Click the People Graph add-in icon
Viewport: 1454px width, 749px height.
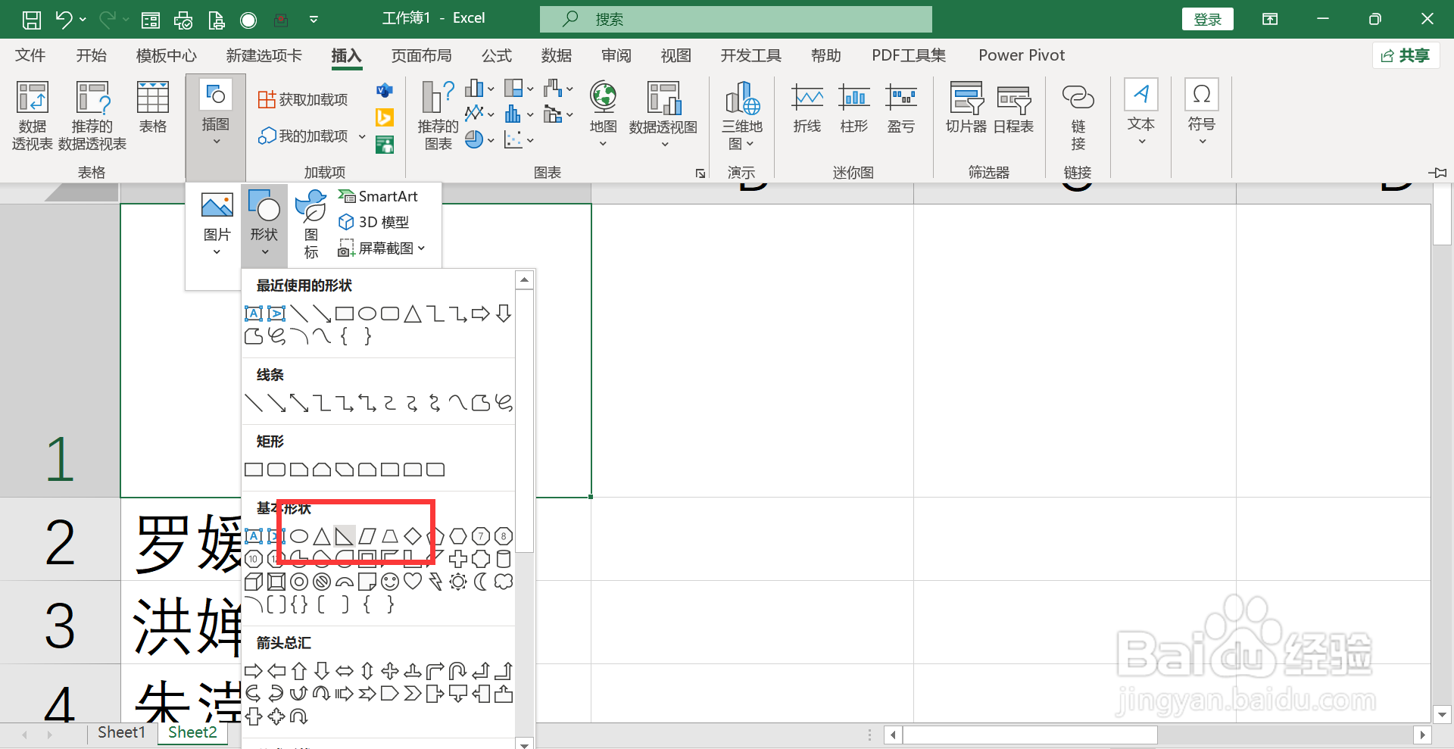[x=385, y=145]
